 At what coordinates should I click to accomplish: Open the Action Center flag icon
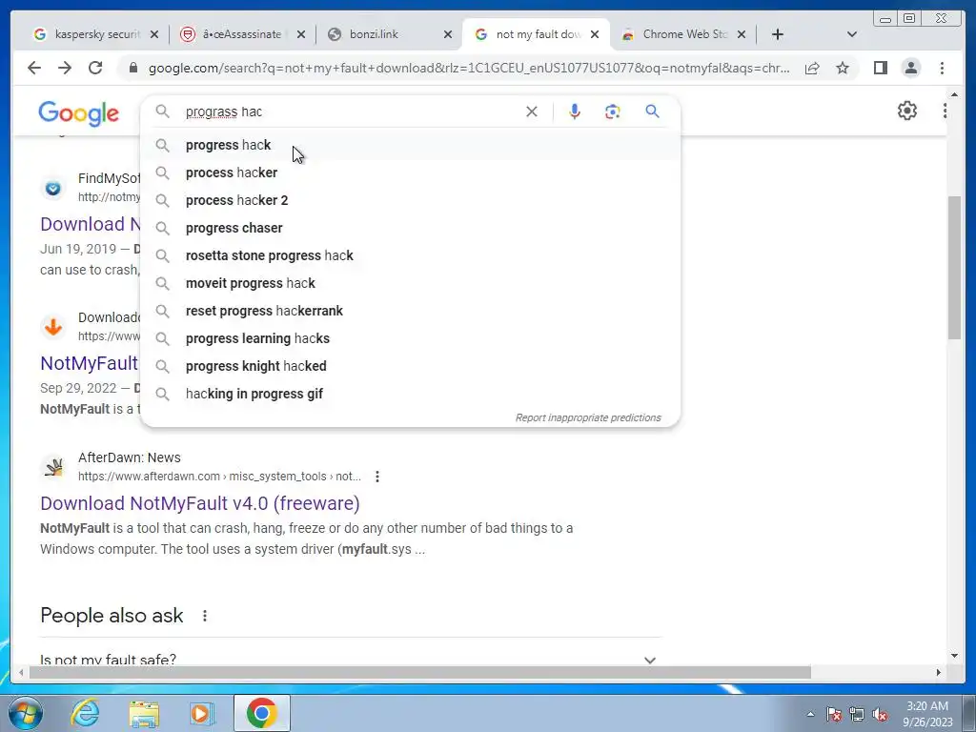click(x=834, y=714)
